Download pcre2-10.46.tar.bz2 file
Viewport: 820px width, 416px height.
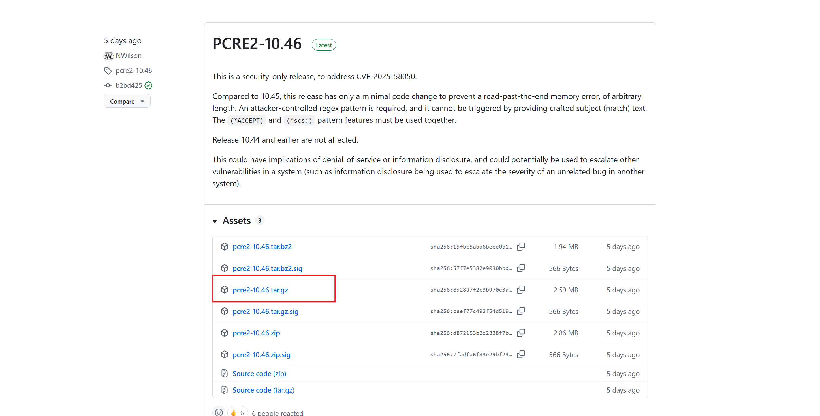pos(262,247)
